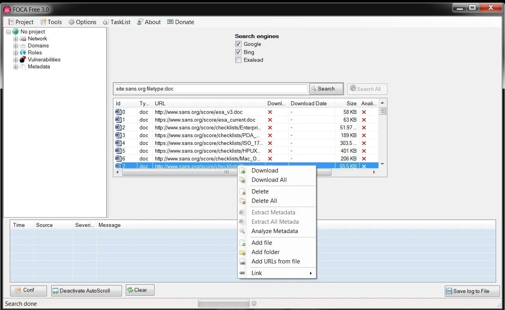Image resolution: width=505 pixels, height=310 pixels.
Task: Open the Tools menu
Action: [51, 22]
